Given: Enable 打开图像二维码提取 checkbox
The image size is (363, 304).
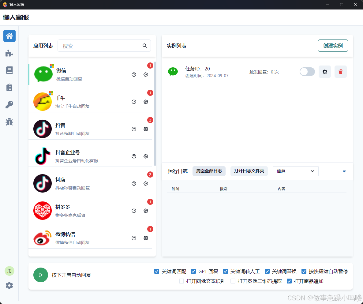Looking at the screenshot, I should tap(233, 281).
